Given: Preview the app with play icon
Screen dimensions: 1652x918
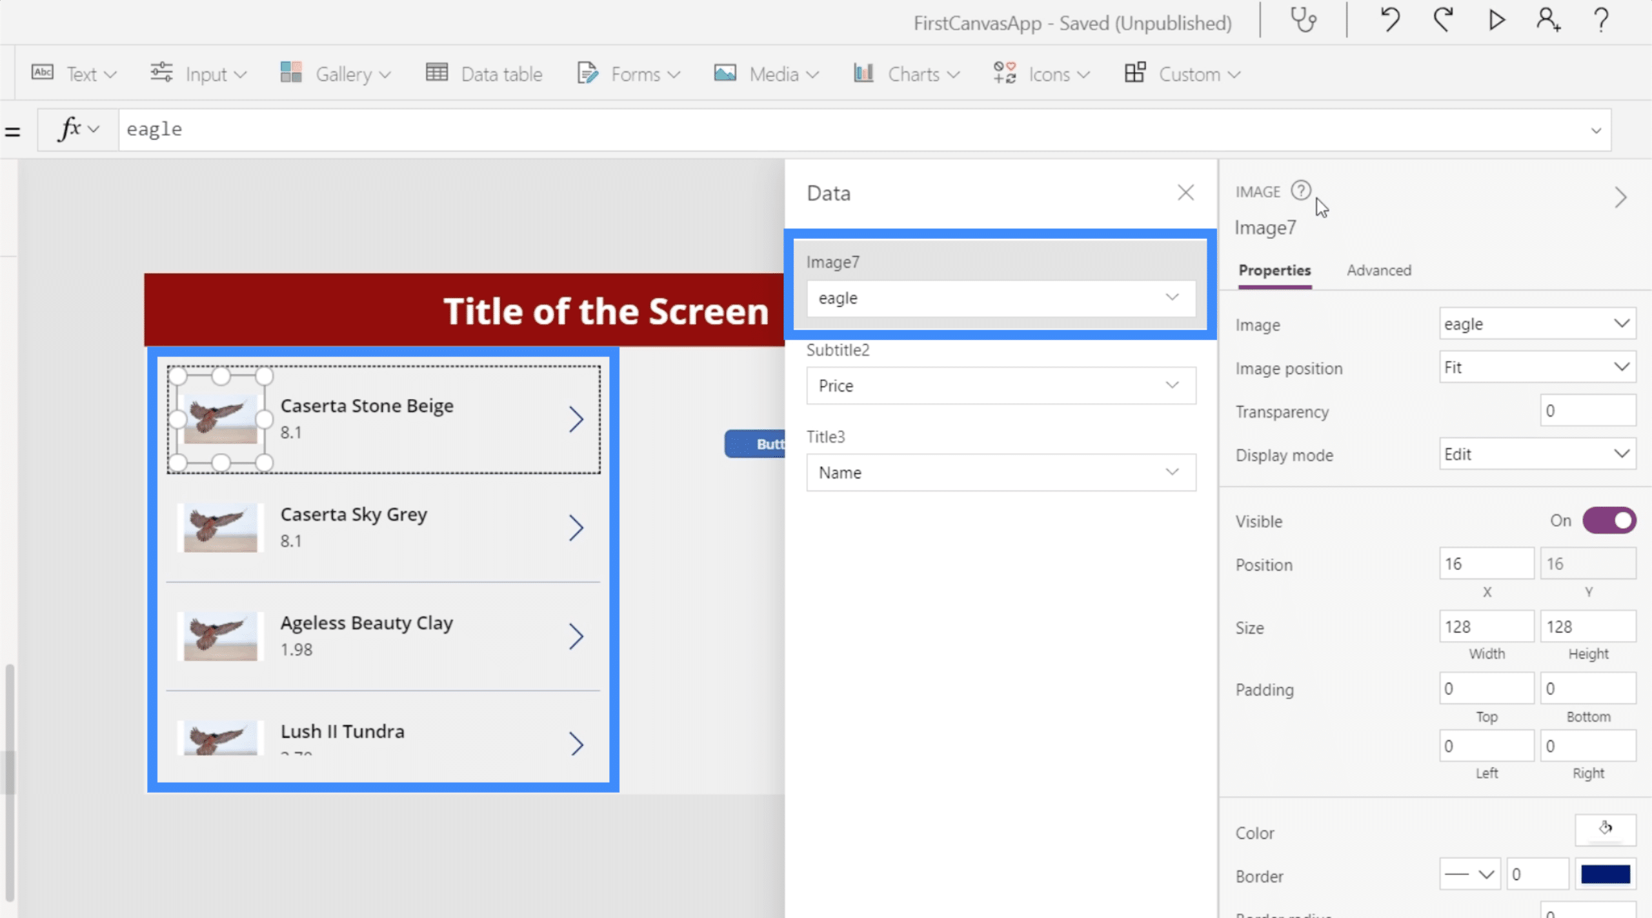Looking at the screenshot, I should pos(1496,20).
